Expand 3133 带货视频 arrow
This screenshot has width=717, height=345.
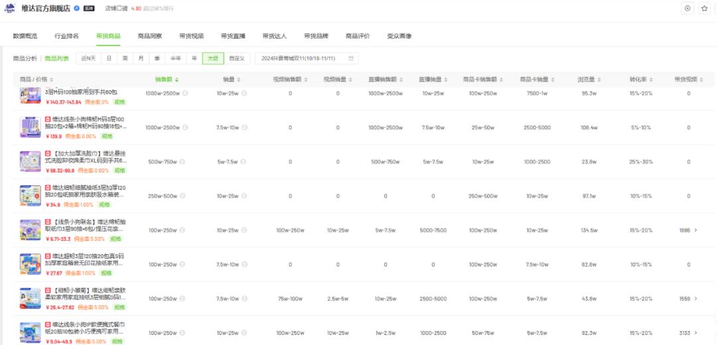tap(696, 333)
